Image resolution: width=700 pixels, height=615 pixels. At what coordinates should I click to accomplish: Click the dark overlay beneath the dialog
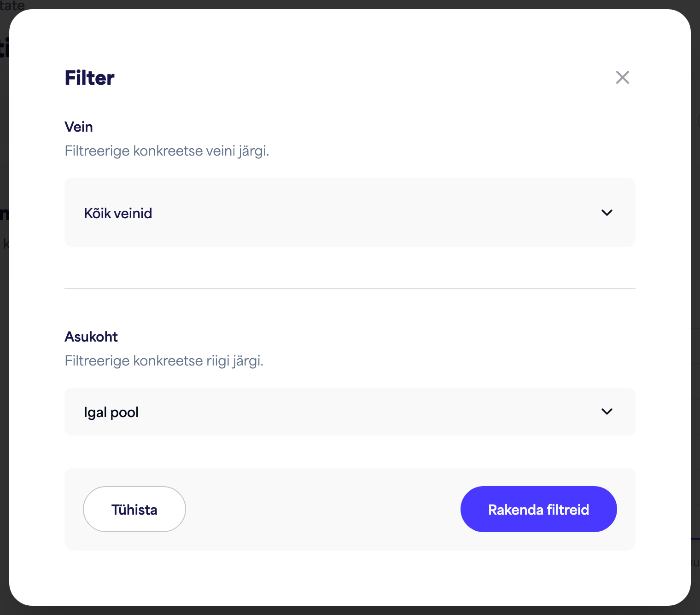(350, 611)
